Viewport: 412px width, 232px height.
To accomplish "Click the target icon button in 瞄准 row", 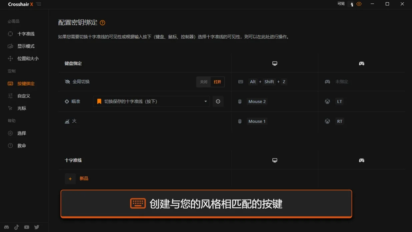I will tap(218, 102).
